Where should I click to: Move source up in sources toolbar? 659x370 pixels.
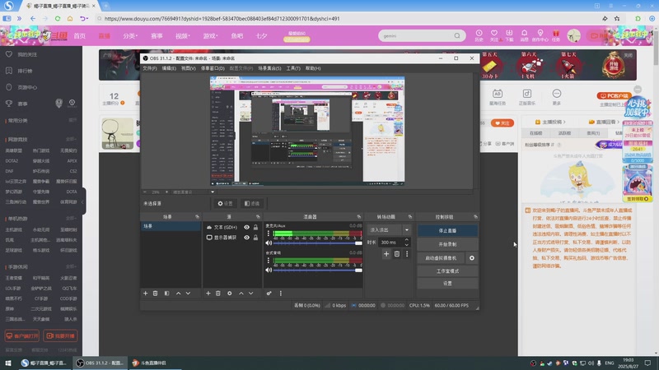tap(241, 294)
